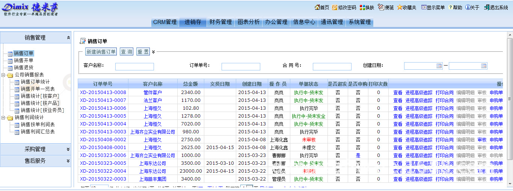Click the exit system (退出系统) icon
The image size is (513, 191).
pos(486,7)
